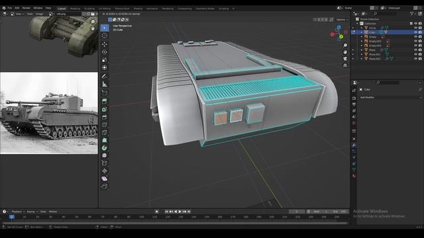The image size is (424, 238).
Task: Toggle the viewport camera view icon
Action: (345, 59)
